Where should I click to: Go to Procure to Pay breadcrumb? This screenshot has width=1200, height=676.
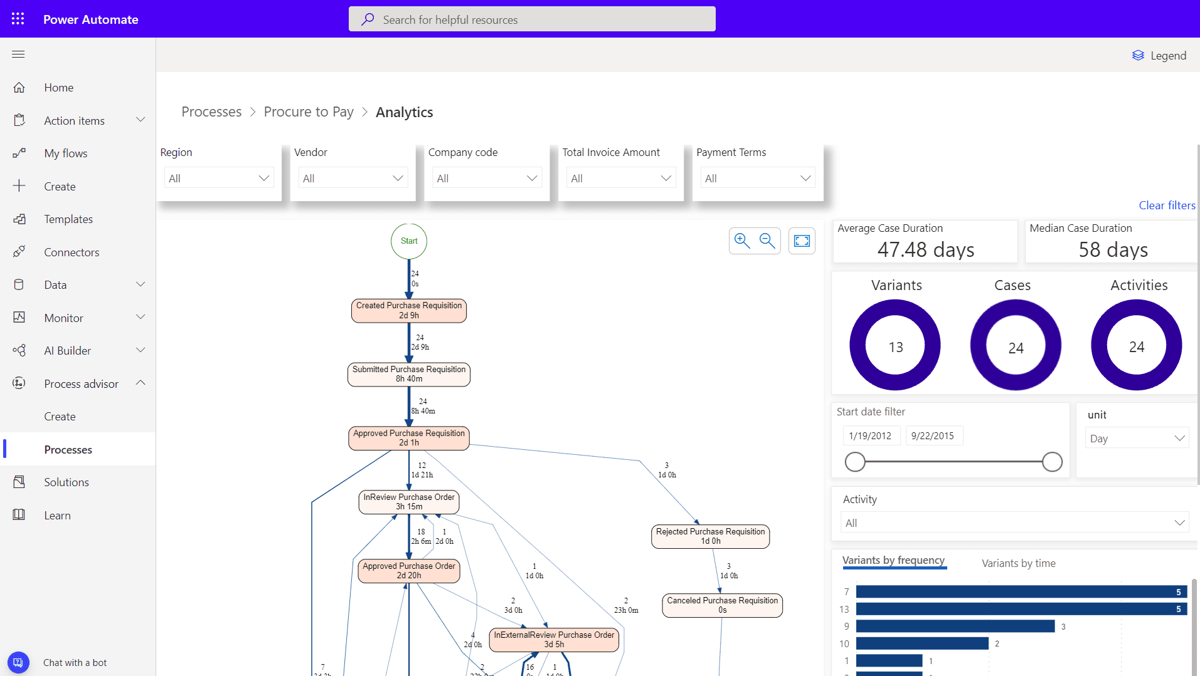pyautogui.click(x=309, y=112)
